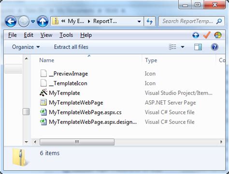Click the refresh button beside address bar
Screen dimensions: 229x174
150,21
